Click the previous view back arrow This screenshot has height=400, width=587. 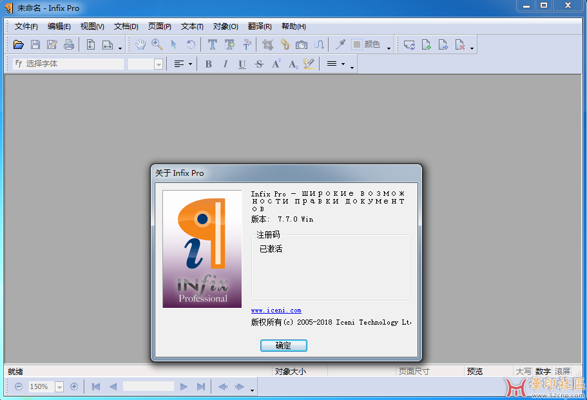223,386
